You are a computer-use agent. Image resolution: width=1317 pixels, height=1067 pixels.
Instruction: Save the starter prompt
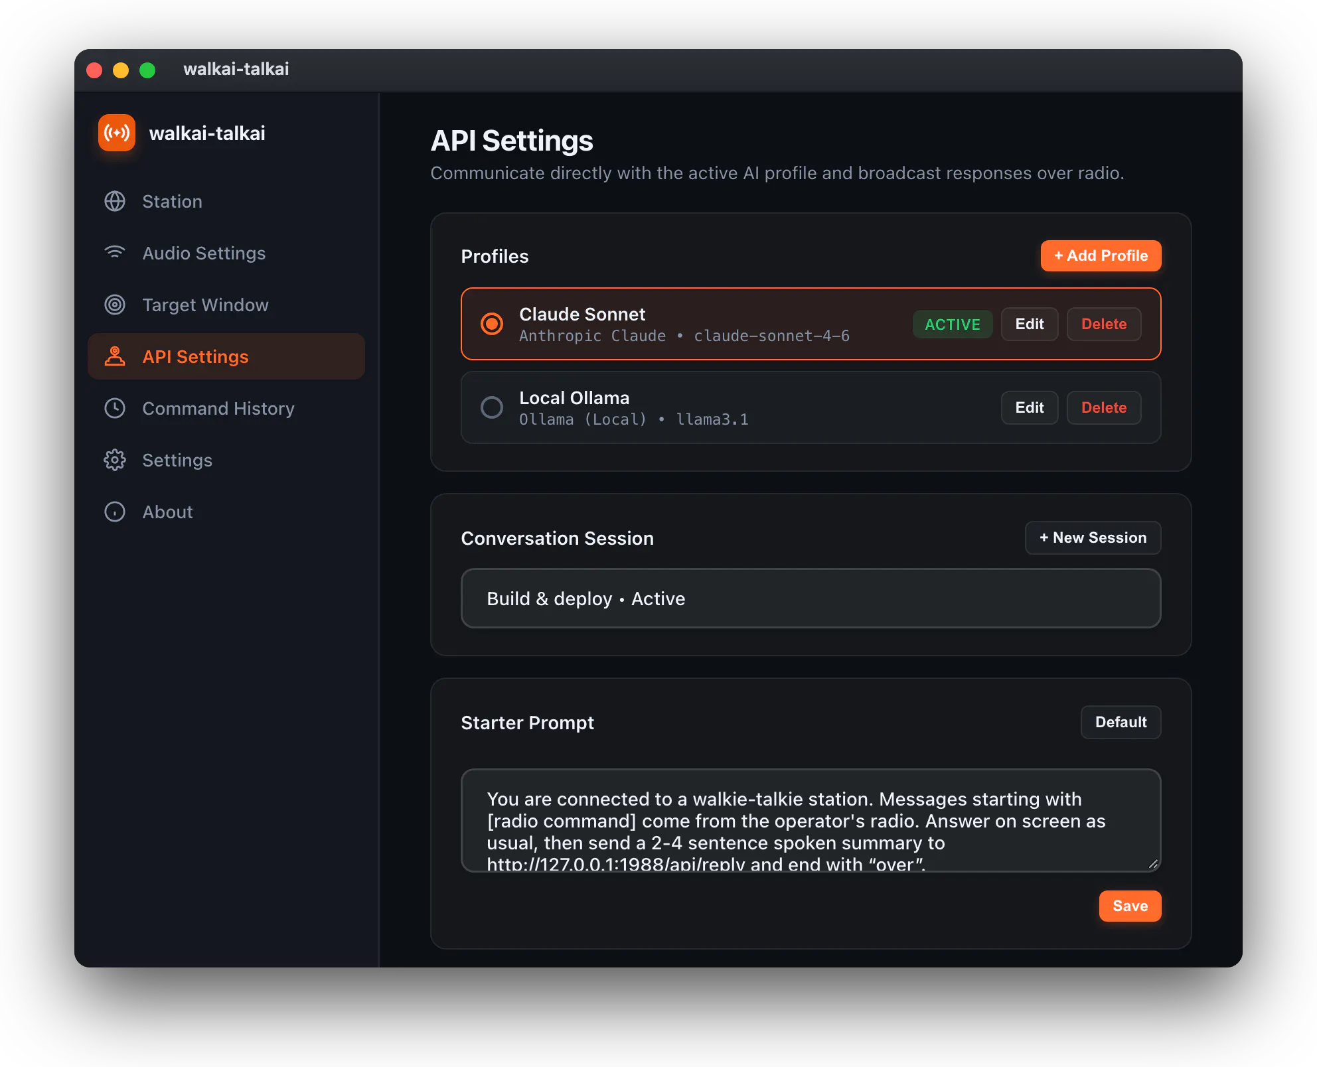click(x=1130, y=906)
